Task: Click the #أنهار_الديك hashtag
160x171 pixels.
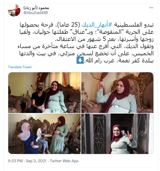Action: 97,25
